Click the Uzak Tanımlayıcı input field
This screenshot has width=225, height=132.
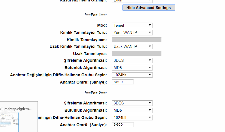[137, 53]
